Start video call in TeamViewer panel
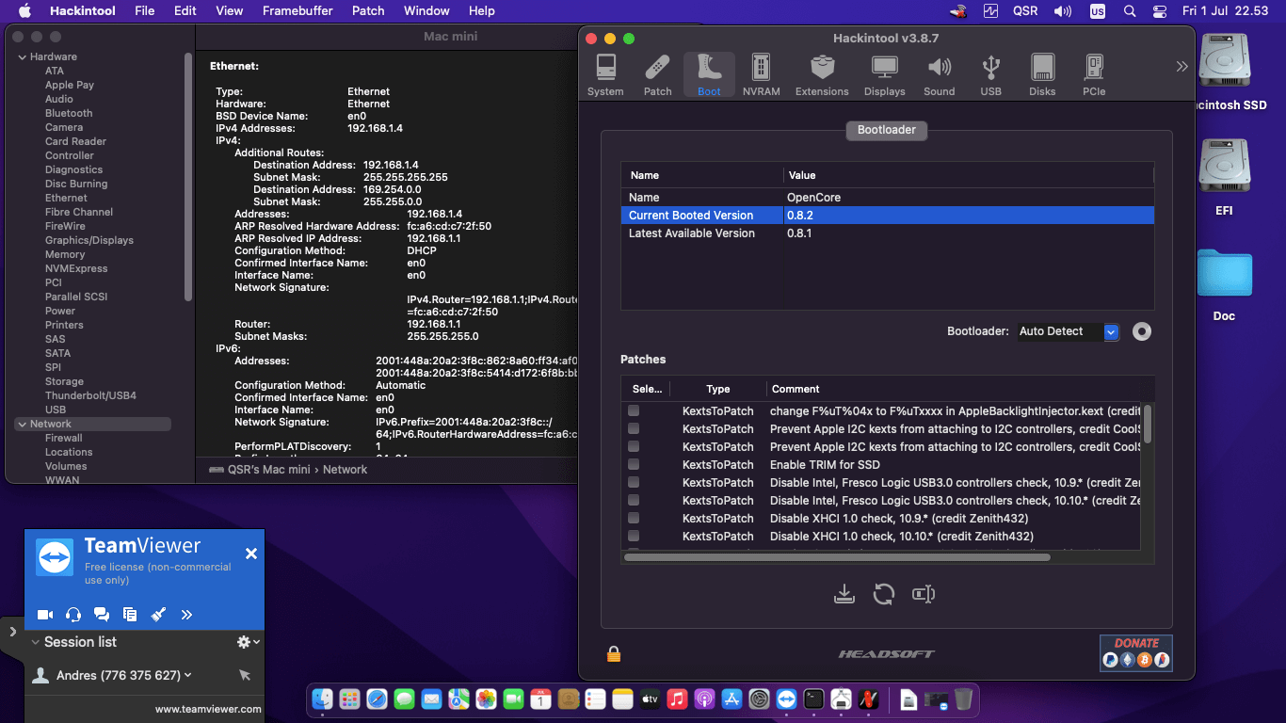1286x723 pixels. [44, 615]
